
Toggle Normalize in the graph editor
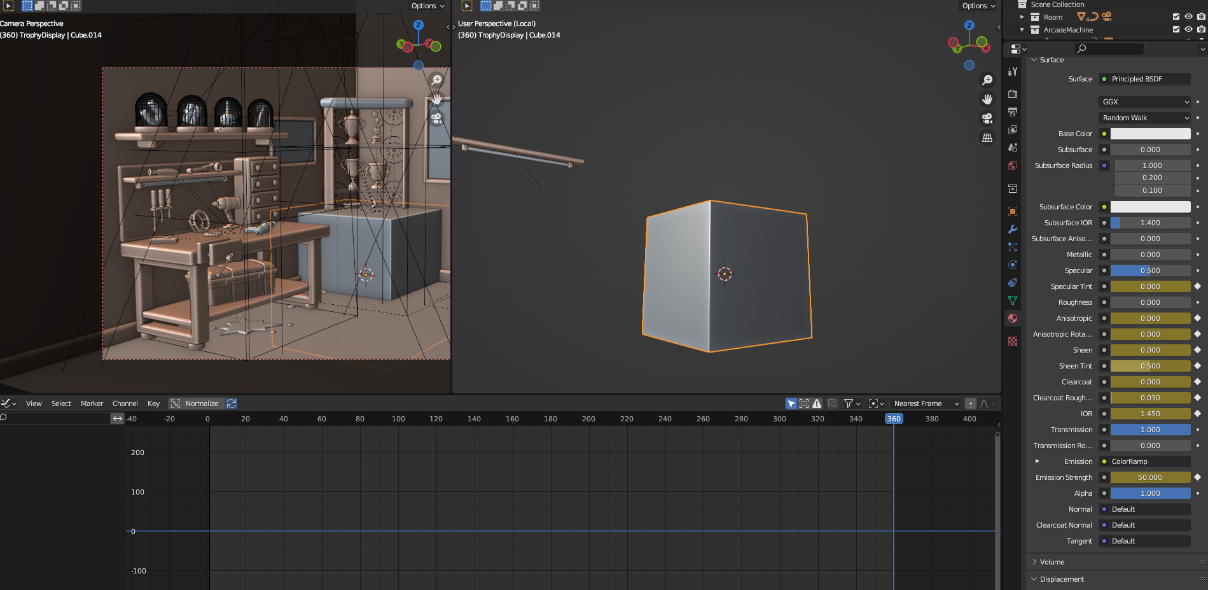click(x=196, y=404)
